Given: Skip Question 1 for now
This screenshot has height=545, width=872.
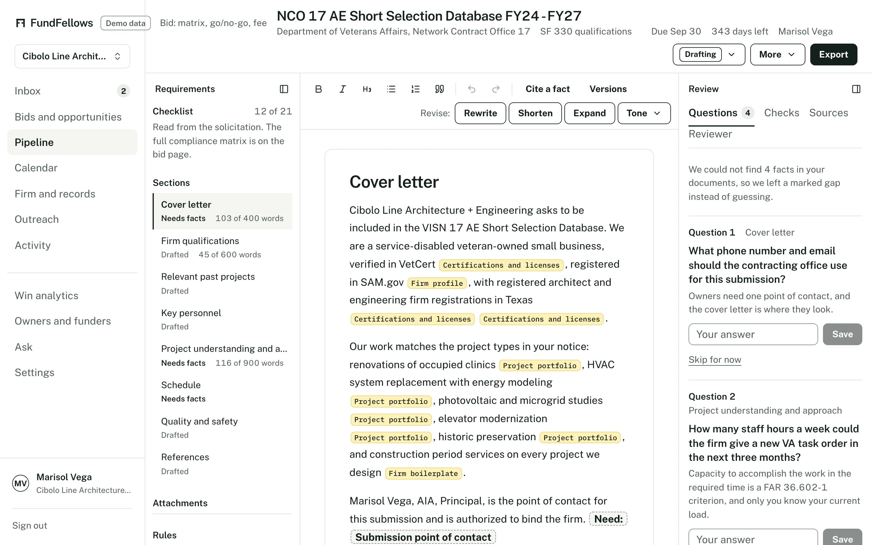Looking at the screenshot, I should 715,360.
